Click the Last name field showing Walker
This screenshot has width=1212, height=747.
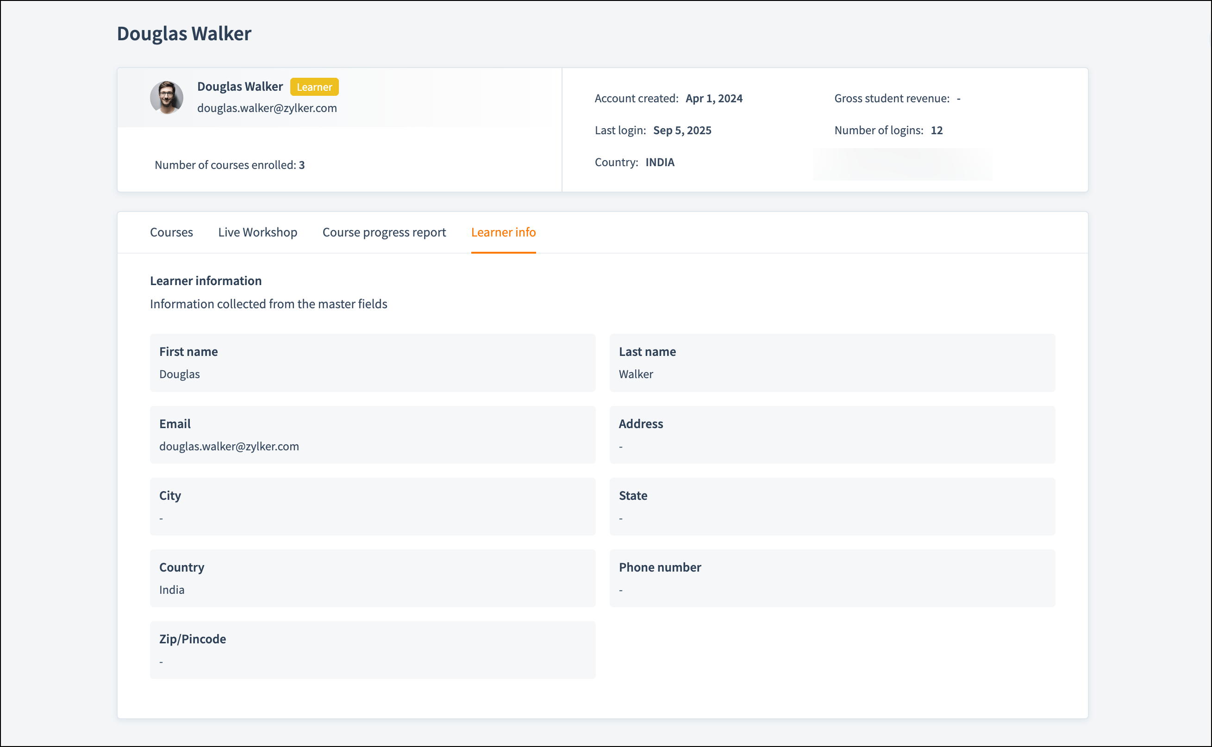[831, 363]
